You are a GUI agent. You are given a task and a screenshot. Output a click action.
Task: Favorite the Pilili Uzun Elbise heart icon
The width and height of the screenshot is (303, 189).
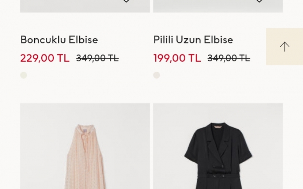pyautogui.click(x=259, y=1)
